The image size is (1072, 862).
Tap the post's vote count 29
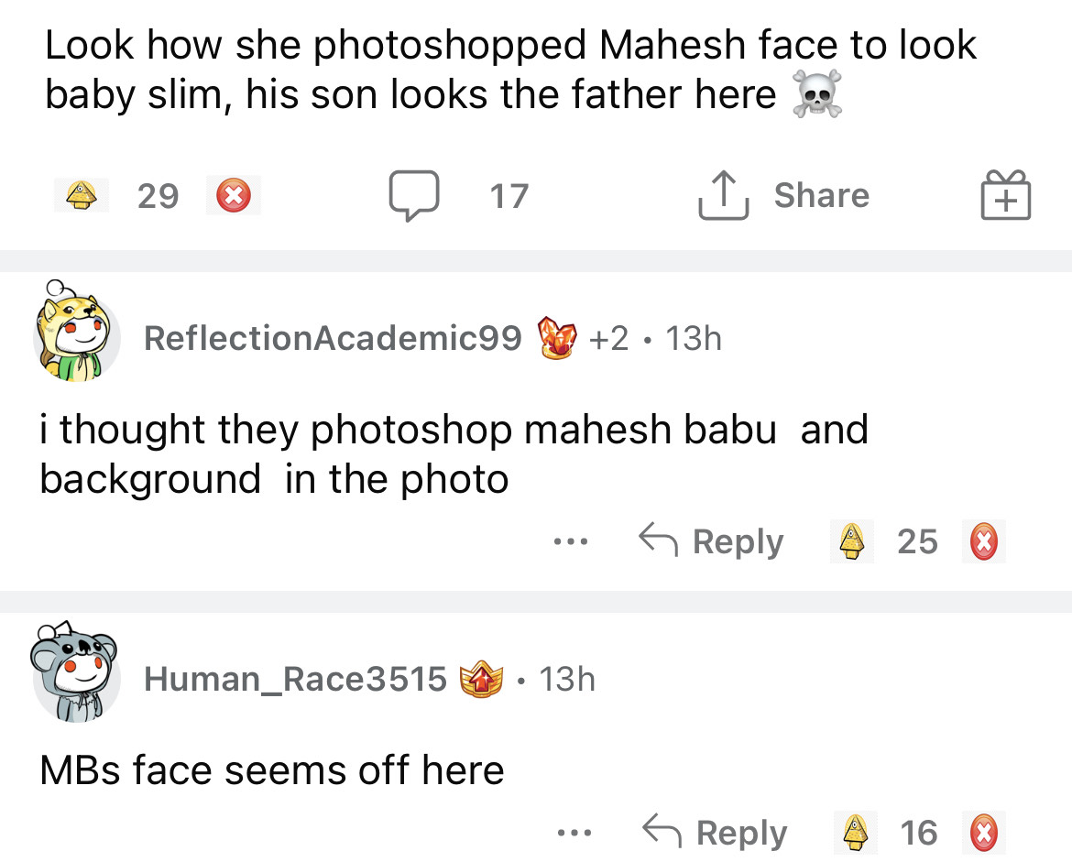[x=158, y=196]
